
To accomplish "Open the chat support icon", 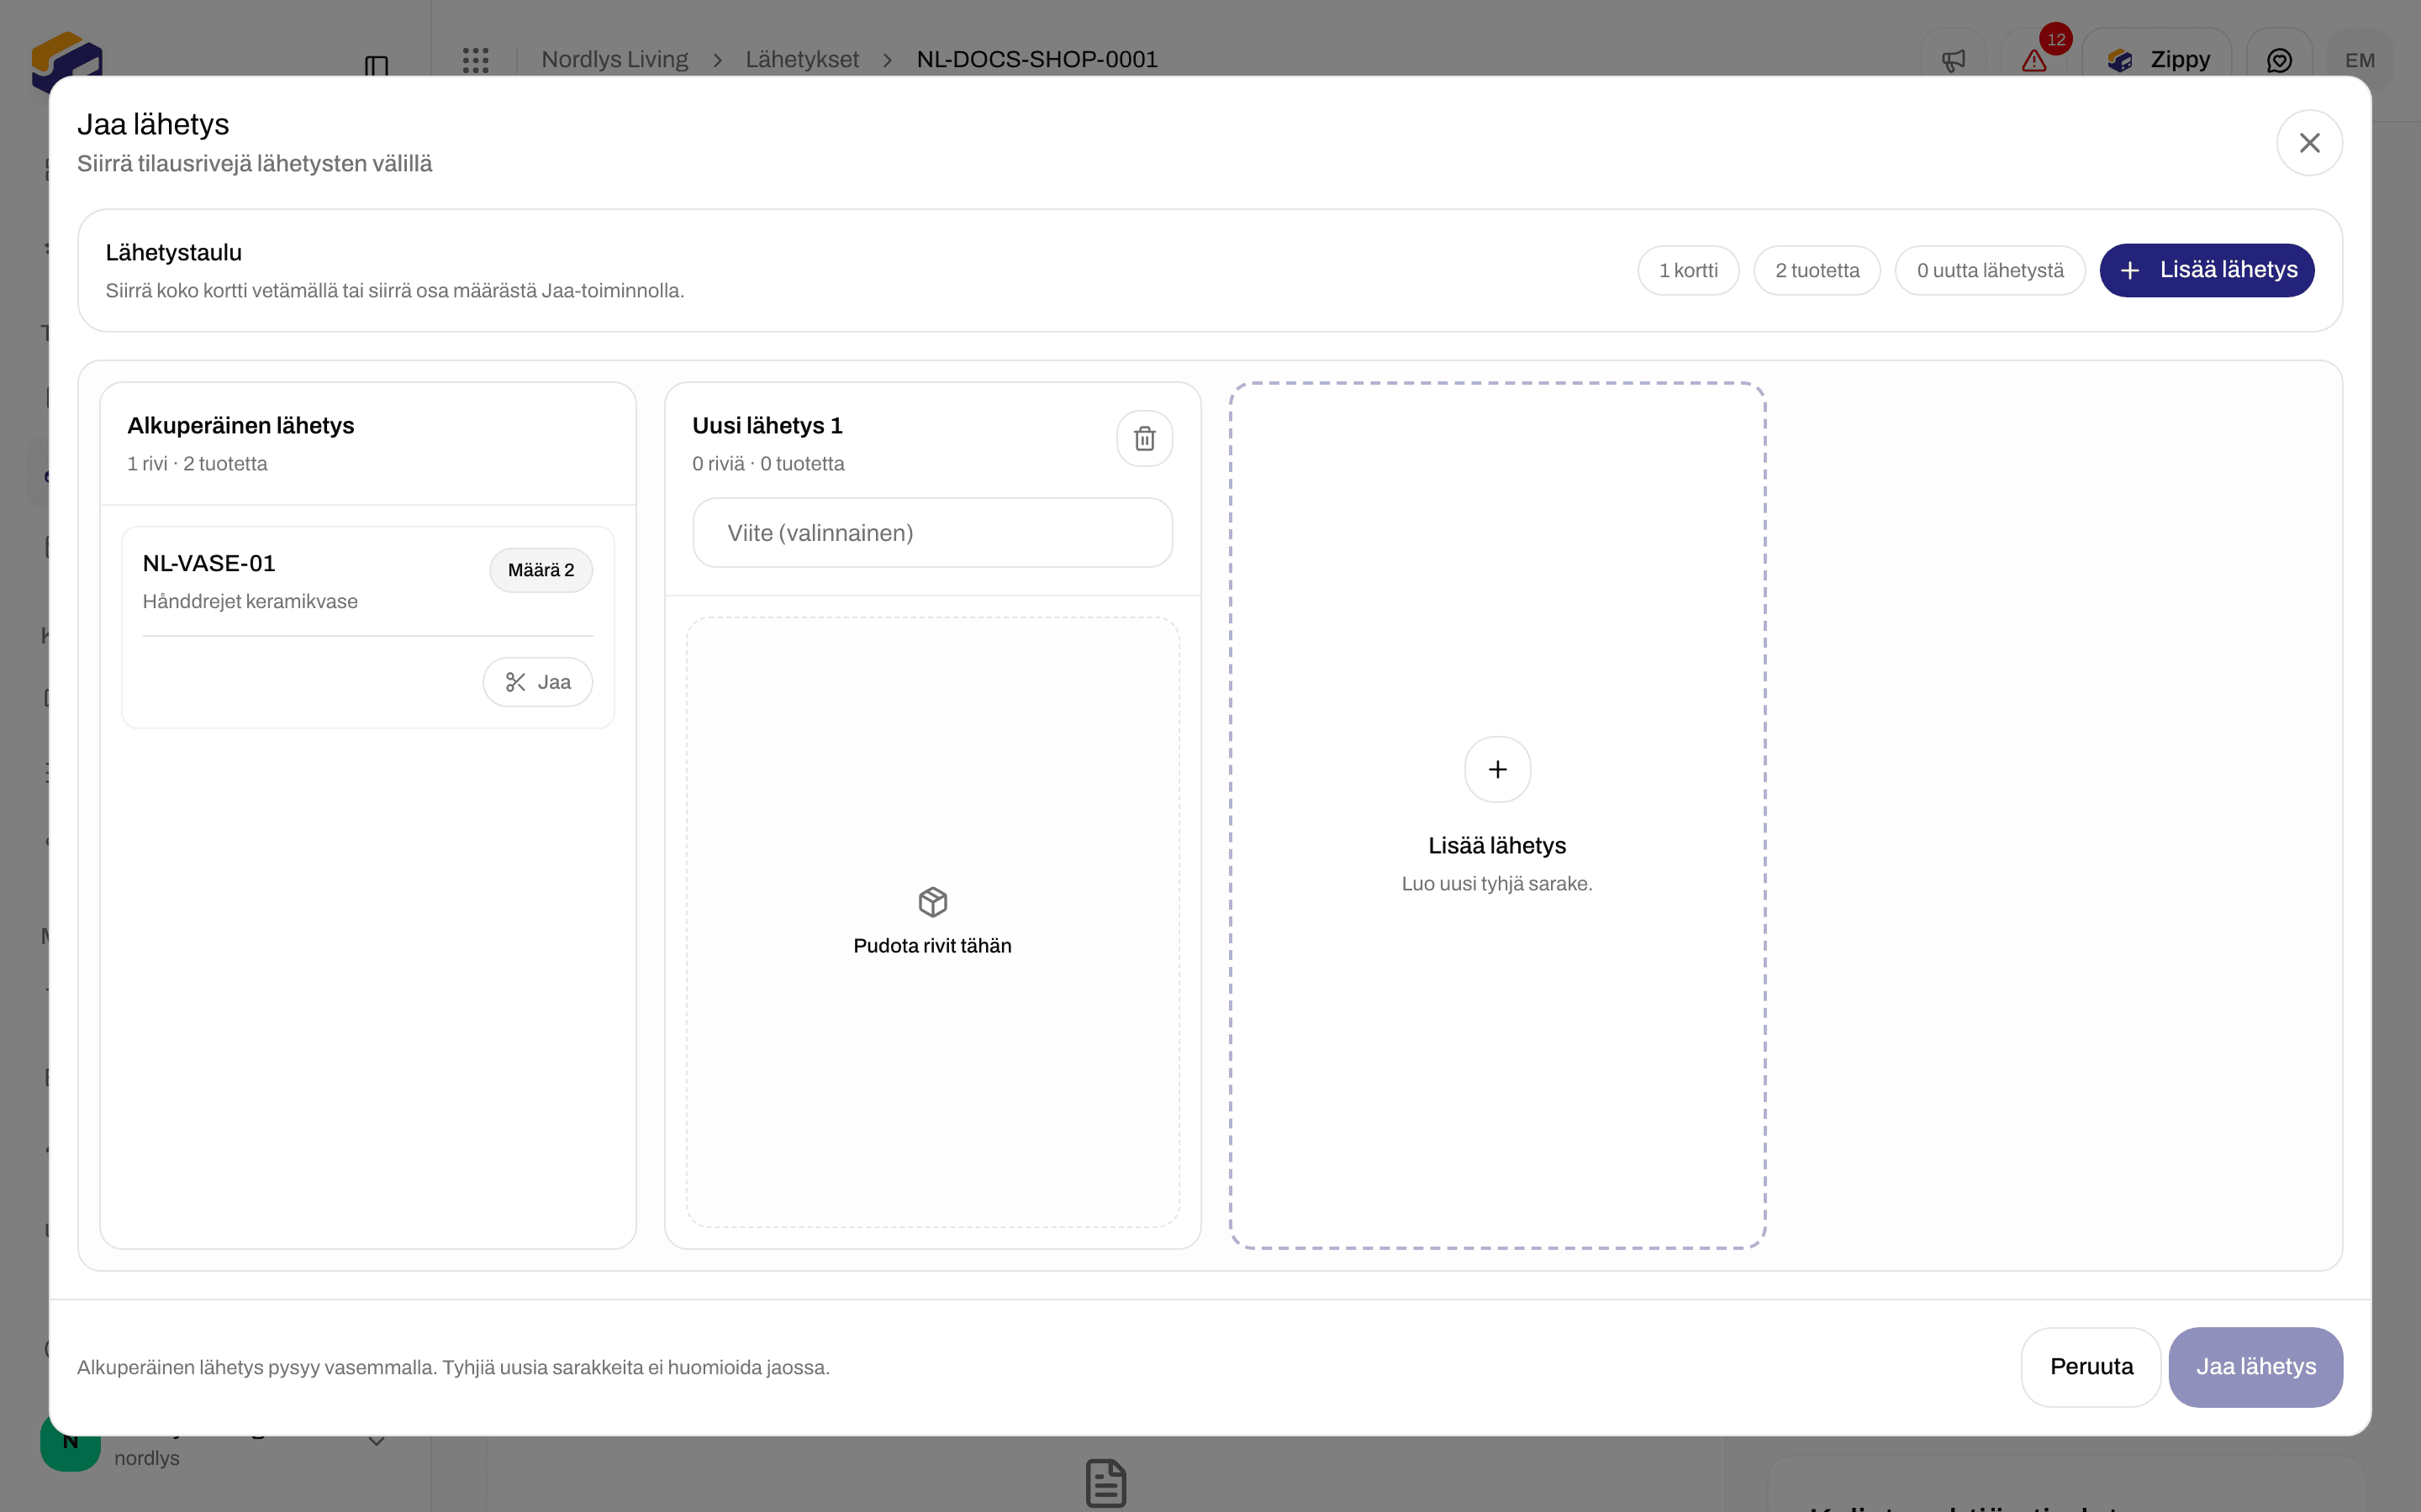I will [x=2279, y=60].
